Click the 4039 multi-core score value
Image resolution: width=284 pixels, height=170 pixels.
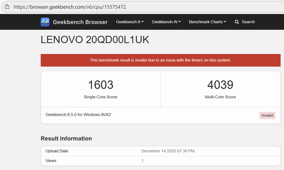220,85
